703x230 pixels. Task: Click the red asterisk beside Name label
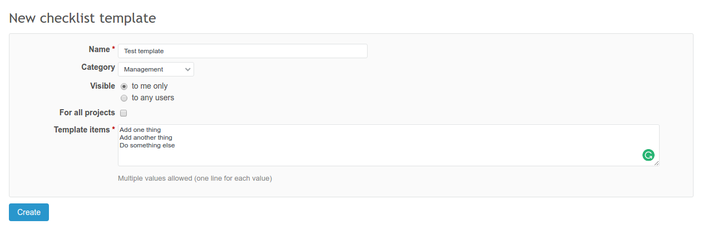pos(113,49)
